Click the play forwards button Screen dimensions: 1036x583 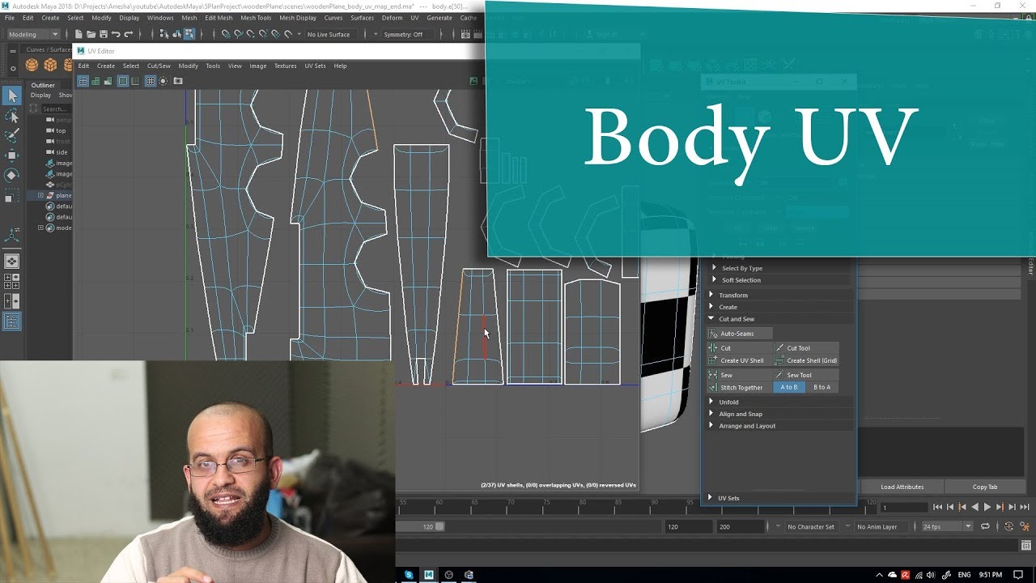tap(987, 507)
